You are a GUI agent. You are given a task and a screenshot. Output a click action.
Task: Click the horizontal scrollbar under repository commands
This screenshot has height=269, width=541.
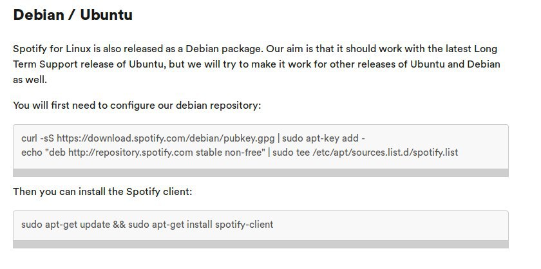261,172
